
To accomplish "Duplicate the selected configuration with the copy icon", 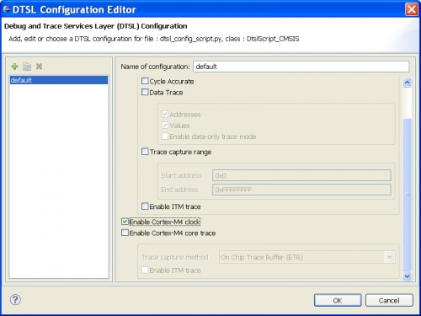I will coord(27,67).
